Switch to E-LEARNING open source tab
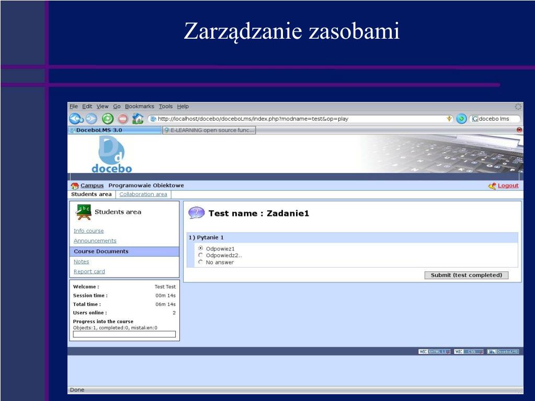Screen dimensions: 535x401 [209, 130]
